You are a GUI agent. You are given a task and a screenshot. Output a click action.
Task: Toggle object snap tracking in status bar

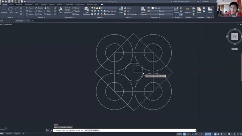(206, 134)
